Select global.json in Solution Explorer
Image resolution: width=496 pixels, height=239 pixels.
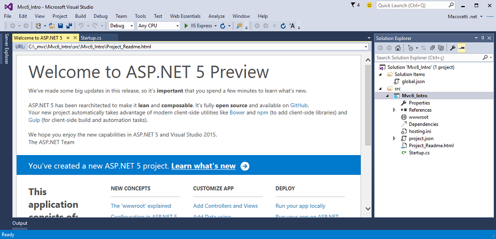[x=413, y=81]
